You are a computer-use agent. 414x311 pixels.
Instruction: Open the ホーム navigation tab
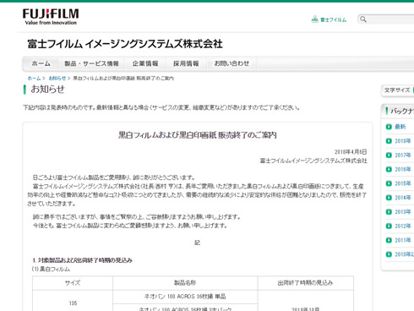tap(41, 63)
